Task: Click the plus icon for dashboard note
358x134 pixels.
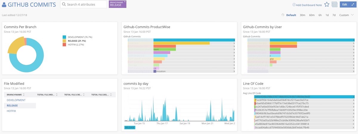Action: (294, 5)
